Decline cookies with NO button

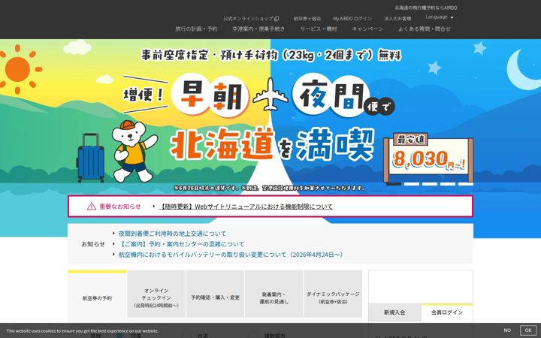coord(507,330)
